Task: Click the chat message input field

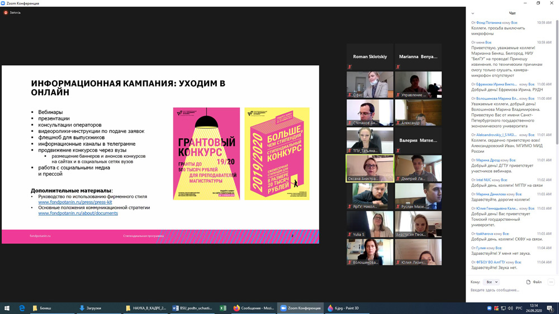Action: pos(509,291)
